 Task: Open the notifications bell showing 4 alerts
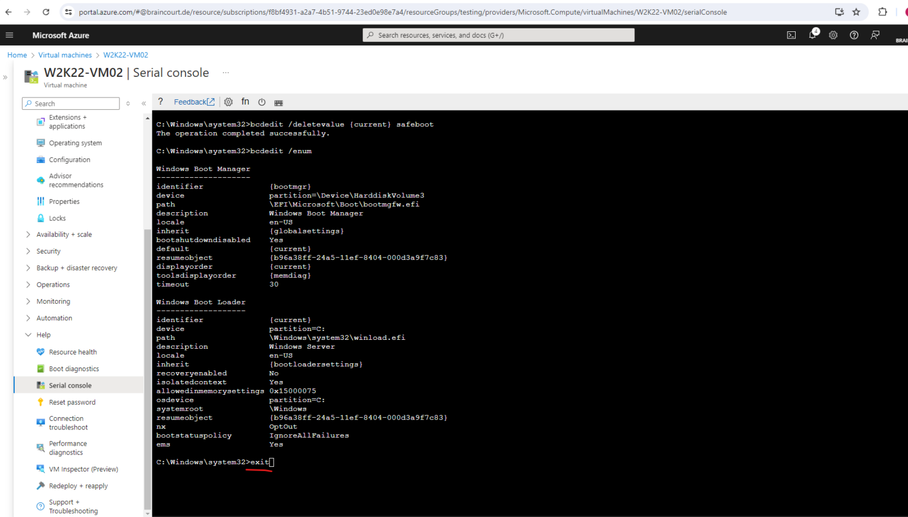(x=812, y=35)
